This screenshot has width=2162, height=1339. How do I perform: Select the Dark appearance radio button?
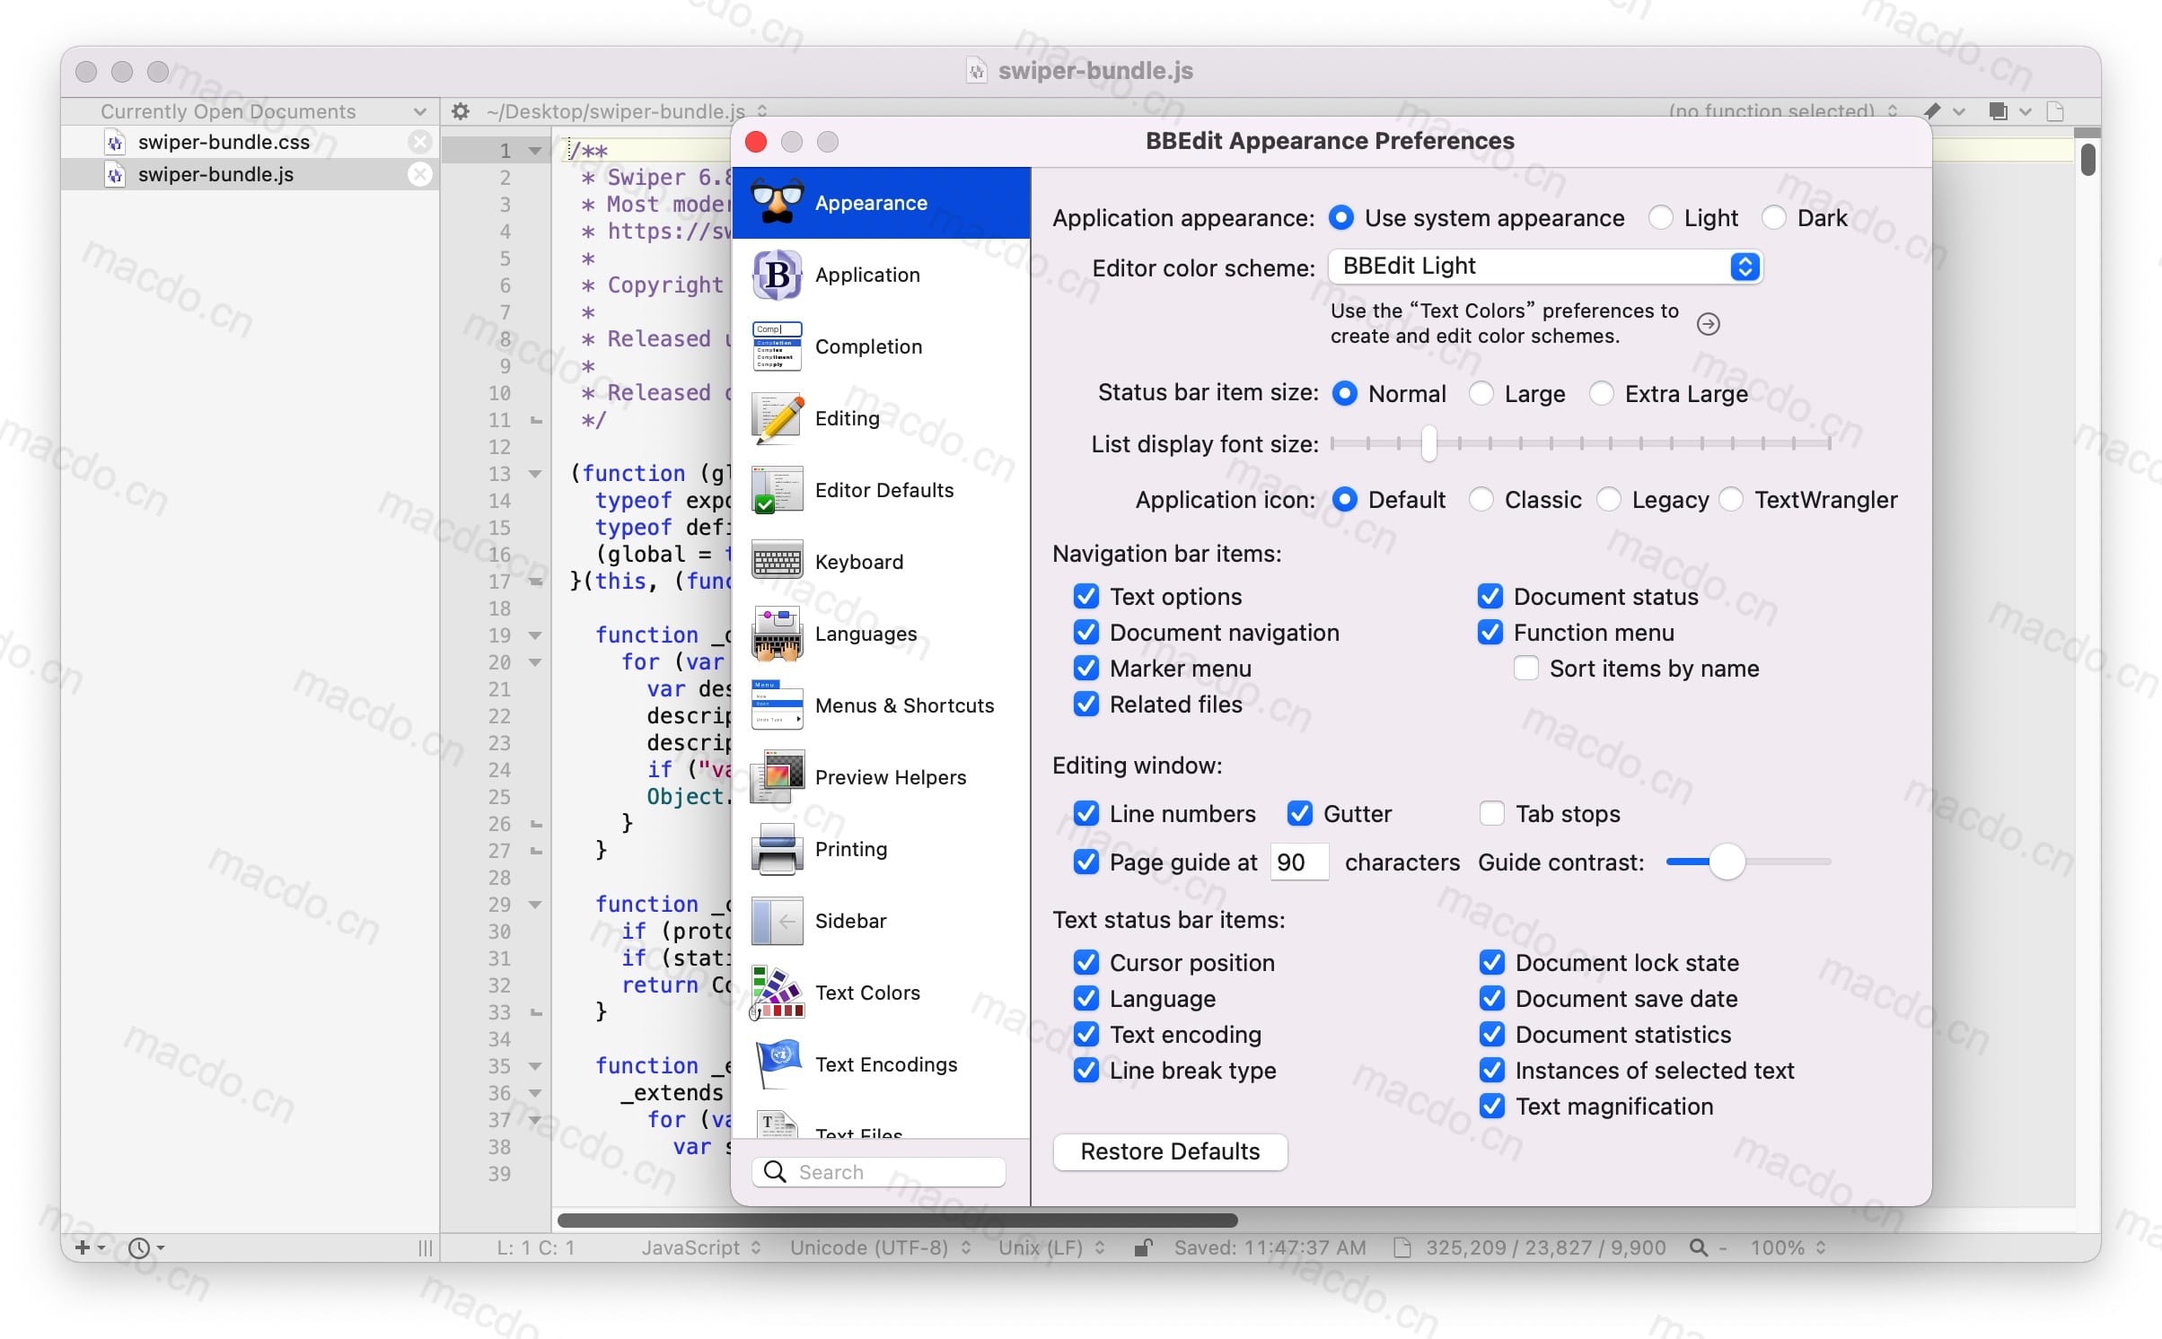1774,218
